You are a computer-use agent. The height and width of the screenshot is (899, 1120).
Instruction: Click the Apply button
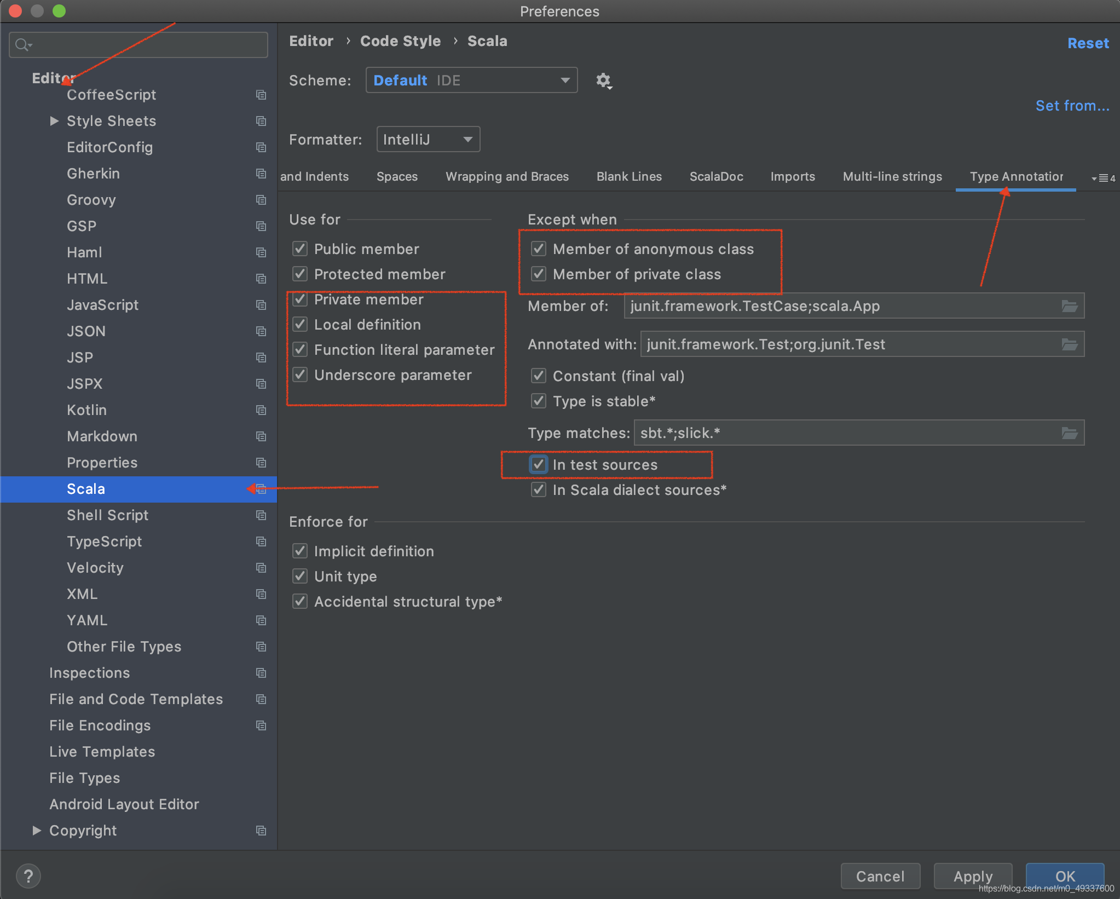pos(972,876)
